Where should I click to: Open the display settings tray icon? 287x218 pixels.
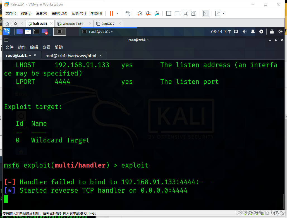(x=236, y=32)
